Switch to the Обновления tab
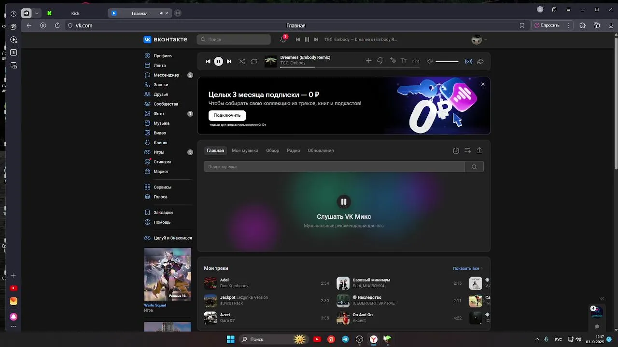The width and height of the screenshot is (618, 347). tap(321, 150)
